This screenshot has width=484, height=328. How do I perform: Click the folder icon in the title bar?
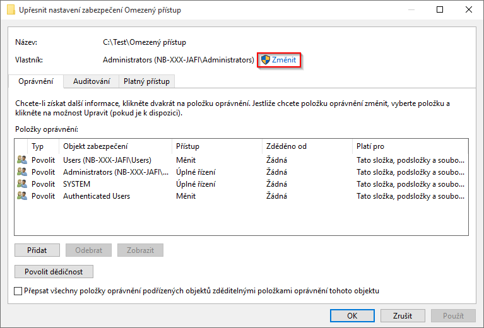click(11, 10)
